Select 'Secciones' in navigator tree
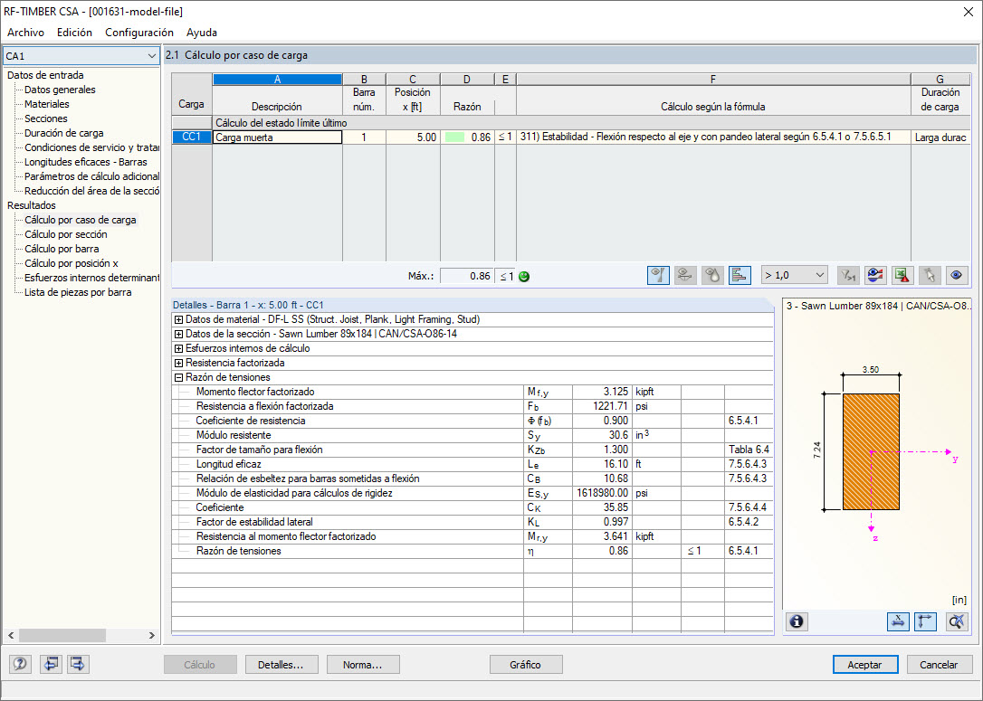 46,118
